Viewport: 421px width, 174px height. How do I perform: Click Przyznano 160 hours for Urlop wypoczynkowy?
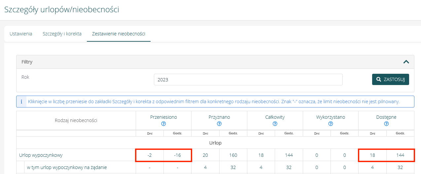(x=233, y=155)
